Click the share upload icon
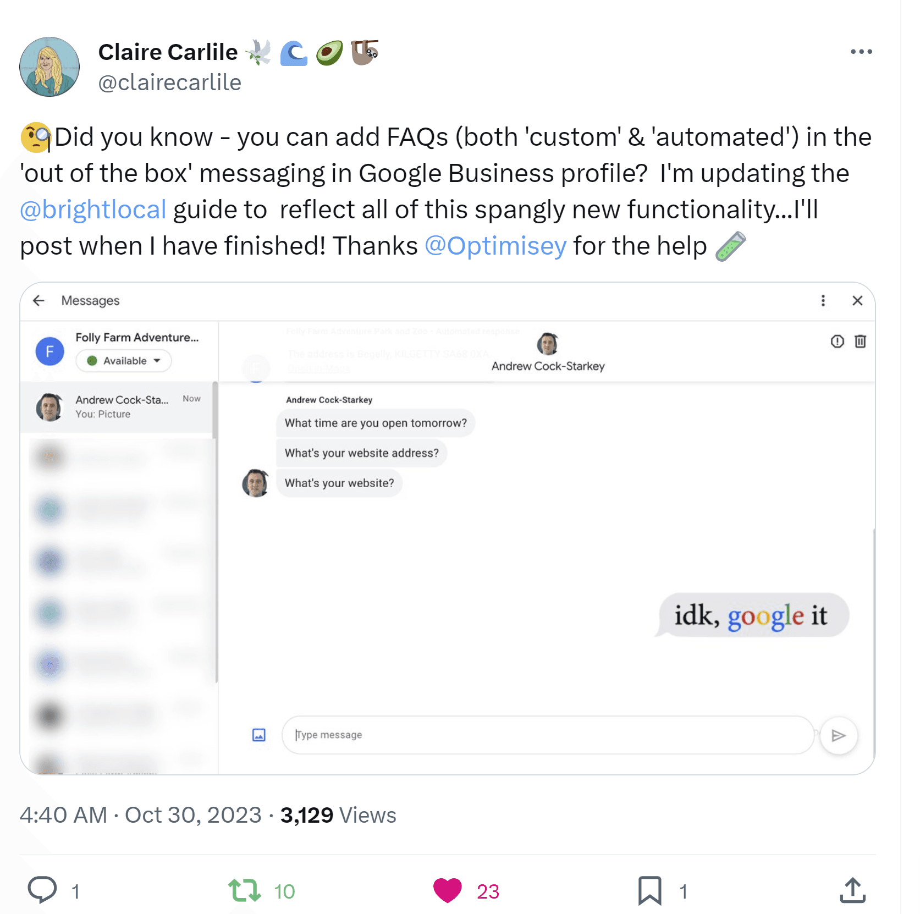Image resolution: width=920 pixels, height=914 pixels. point(852,890)
